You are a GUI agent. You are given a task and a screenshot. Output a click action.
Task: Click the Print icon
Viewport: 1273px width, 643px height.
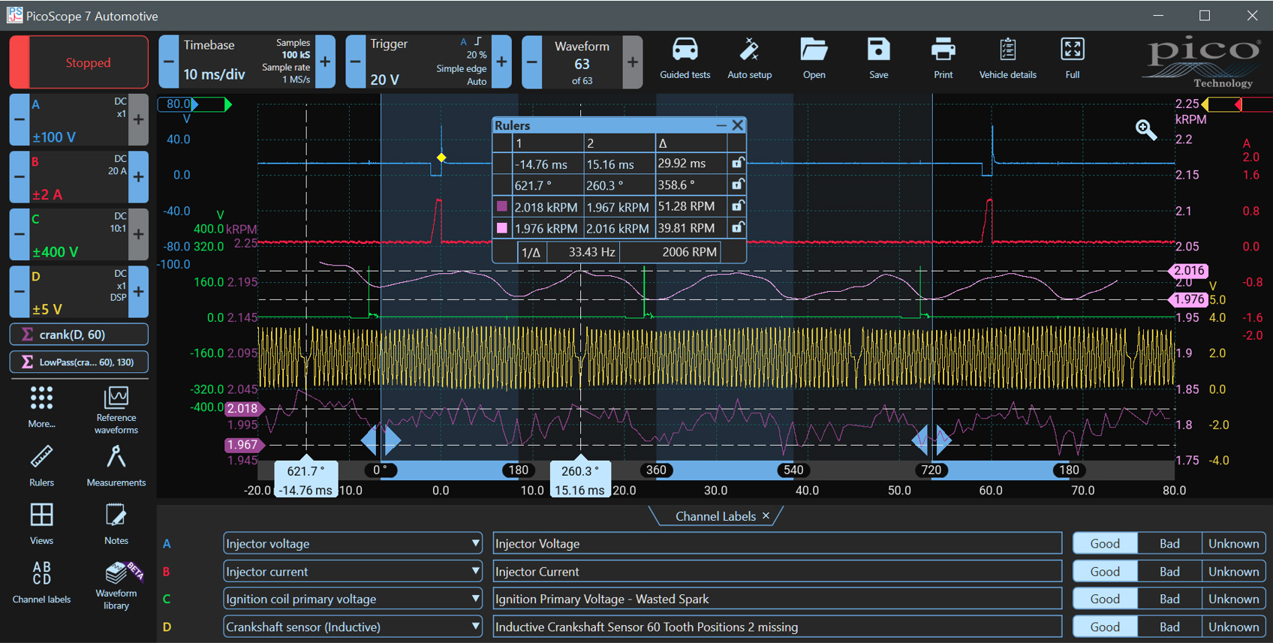click(943, 58)
